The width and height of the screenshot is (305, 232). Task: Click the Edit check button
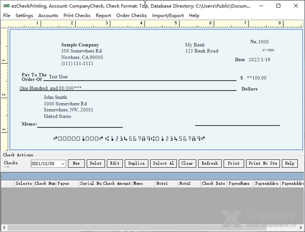(x=115, y=163)
